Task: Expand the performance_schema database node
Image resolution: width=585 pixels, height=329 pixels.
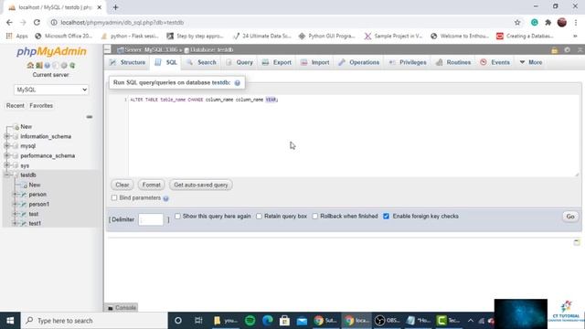Action: pyautogui.click(x=6, y=155)
